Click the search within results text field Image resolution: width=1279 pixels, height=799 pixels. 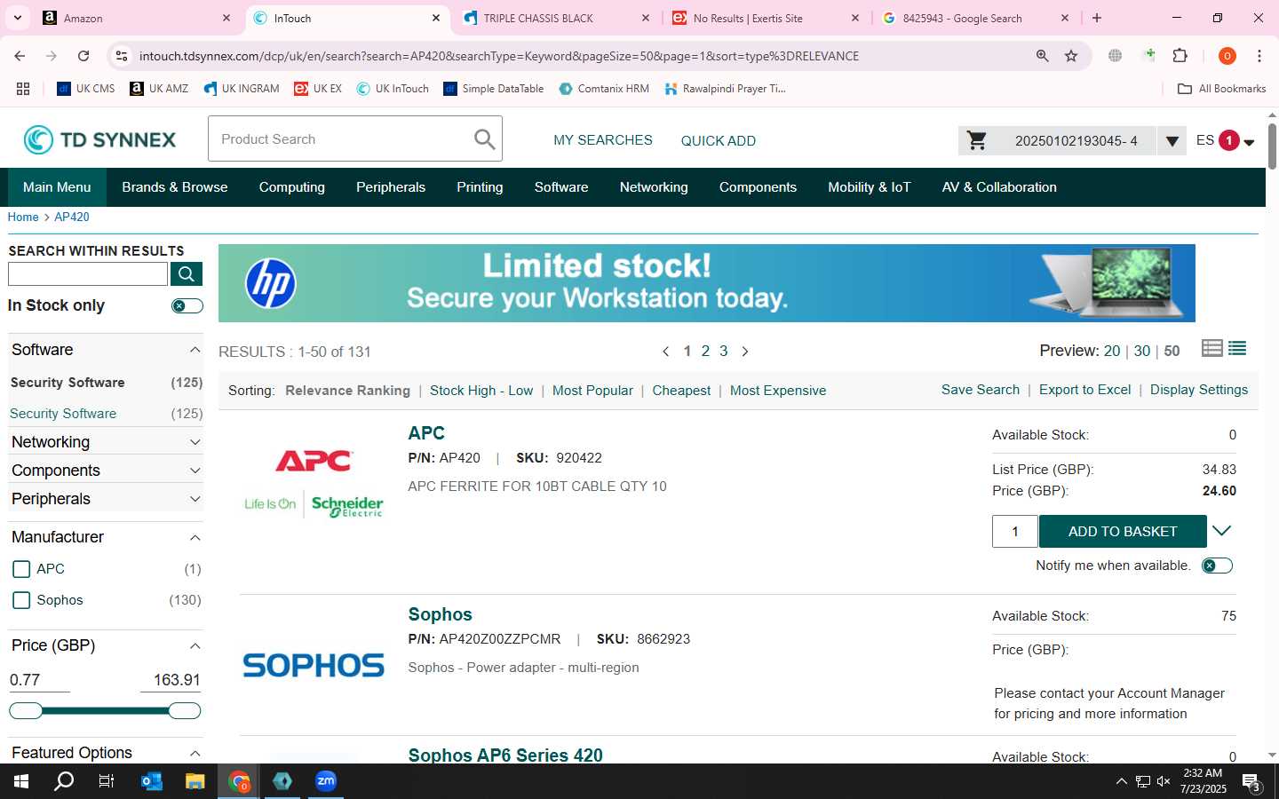(x=88, y=273)
